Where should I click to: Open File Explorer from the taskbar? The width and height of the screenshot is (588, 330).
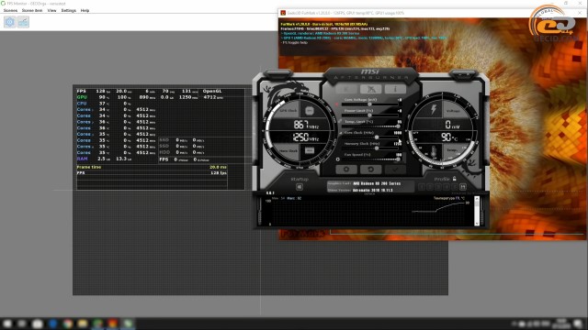[83, 324]
